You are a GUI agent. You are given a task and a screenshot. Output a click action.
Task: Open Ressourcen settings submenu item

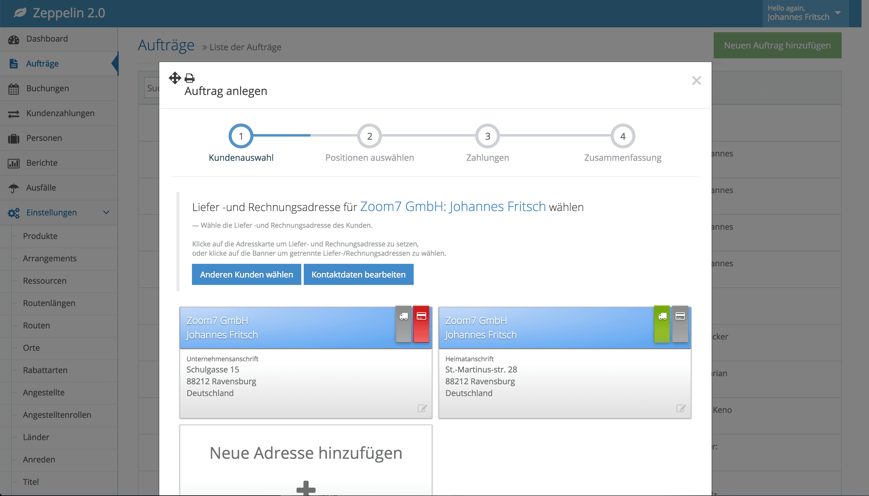[45, 281]
